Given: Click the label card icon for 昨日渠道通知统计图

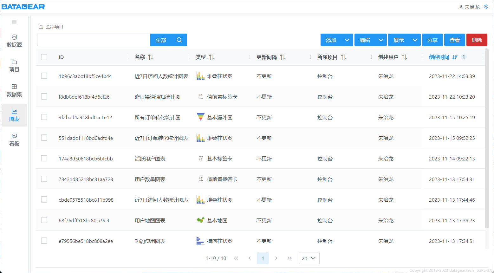Looking at the screenshot, I should pyautogui.click(x=200, y=97).
